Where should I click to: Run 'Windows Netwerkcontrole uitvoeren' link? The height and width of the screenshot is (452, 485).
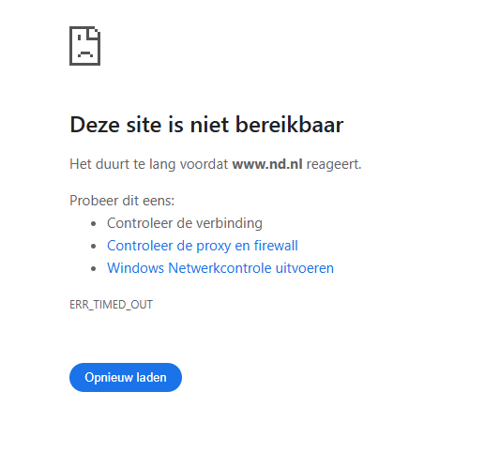[220, 268]
